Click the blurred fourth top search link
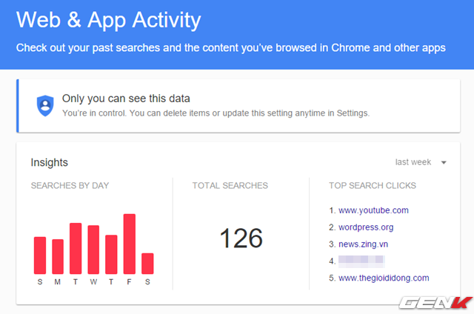 tap(361, 261)
